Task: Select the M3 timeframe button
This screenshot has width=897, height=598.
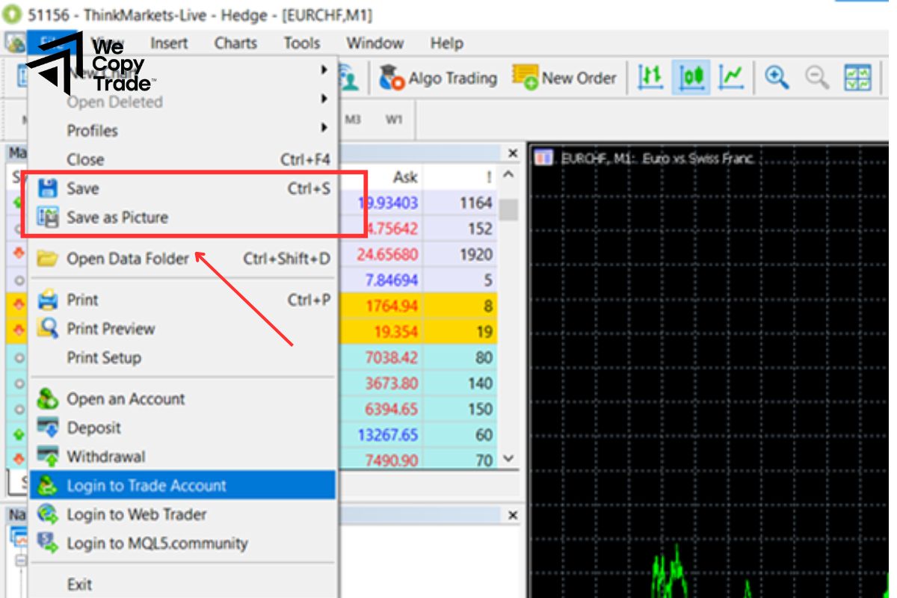Action: (353, 120)
